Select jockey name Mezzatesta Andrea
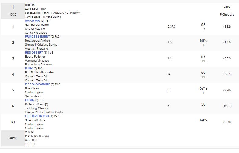The width and height of the screenshot is (239, 153). 38,41
